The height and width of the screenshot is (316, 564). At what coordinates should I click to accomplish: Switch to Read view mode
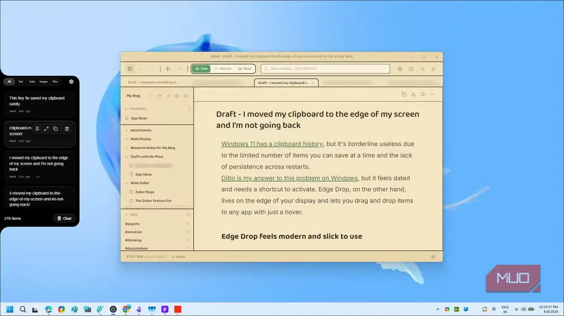pos(245,69)
